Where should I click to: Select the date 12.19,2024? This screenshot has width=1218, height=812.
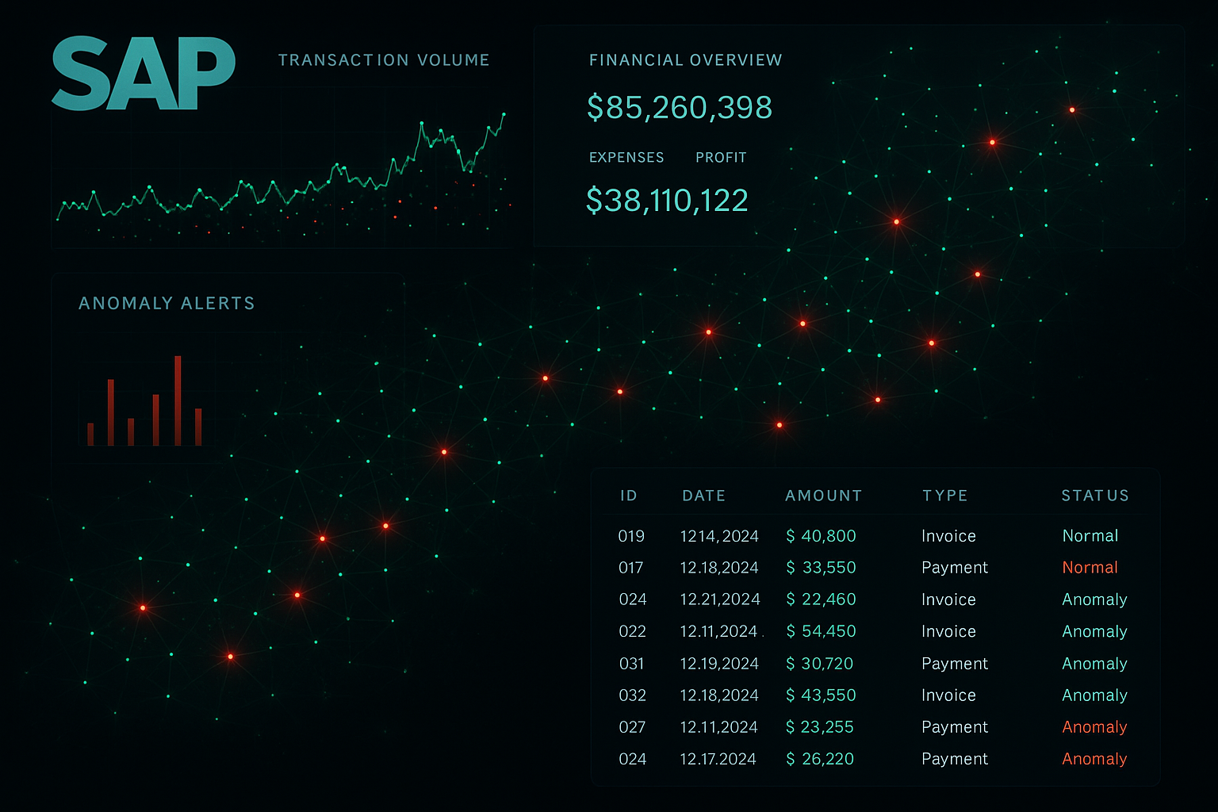tap(719, 664)
